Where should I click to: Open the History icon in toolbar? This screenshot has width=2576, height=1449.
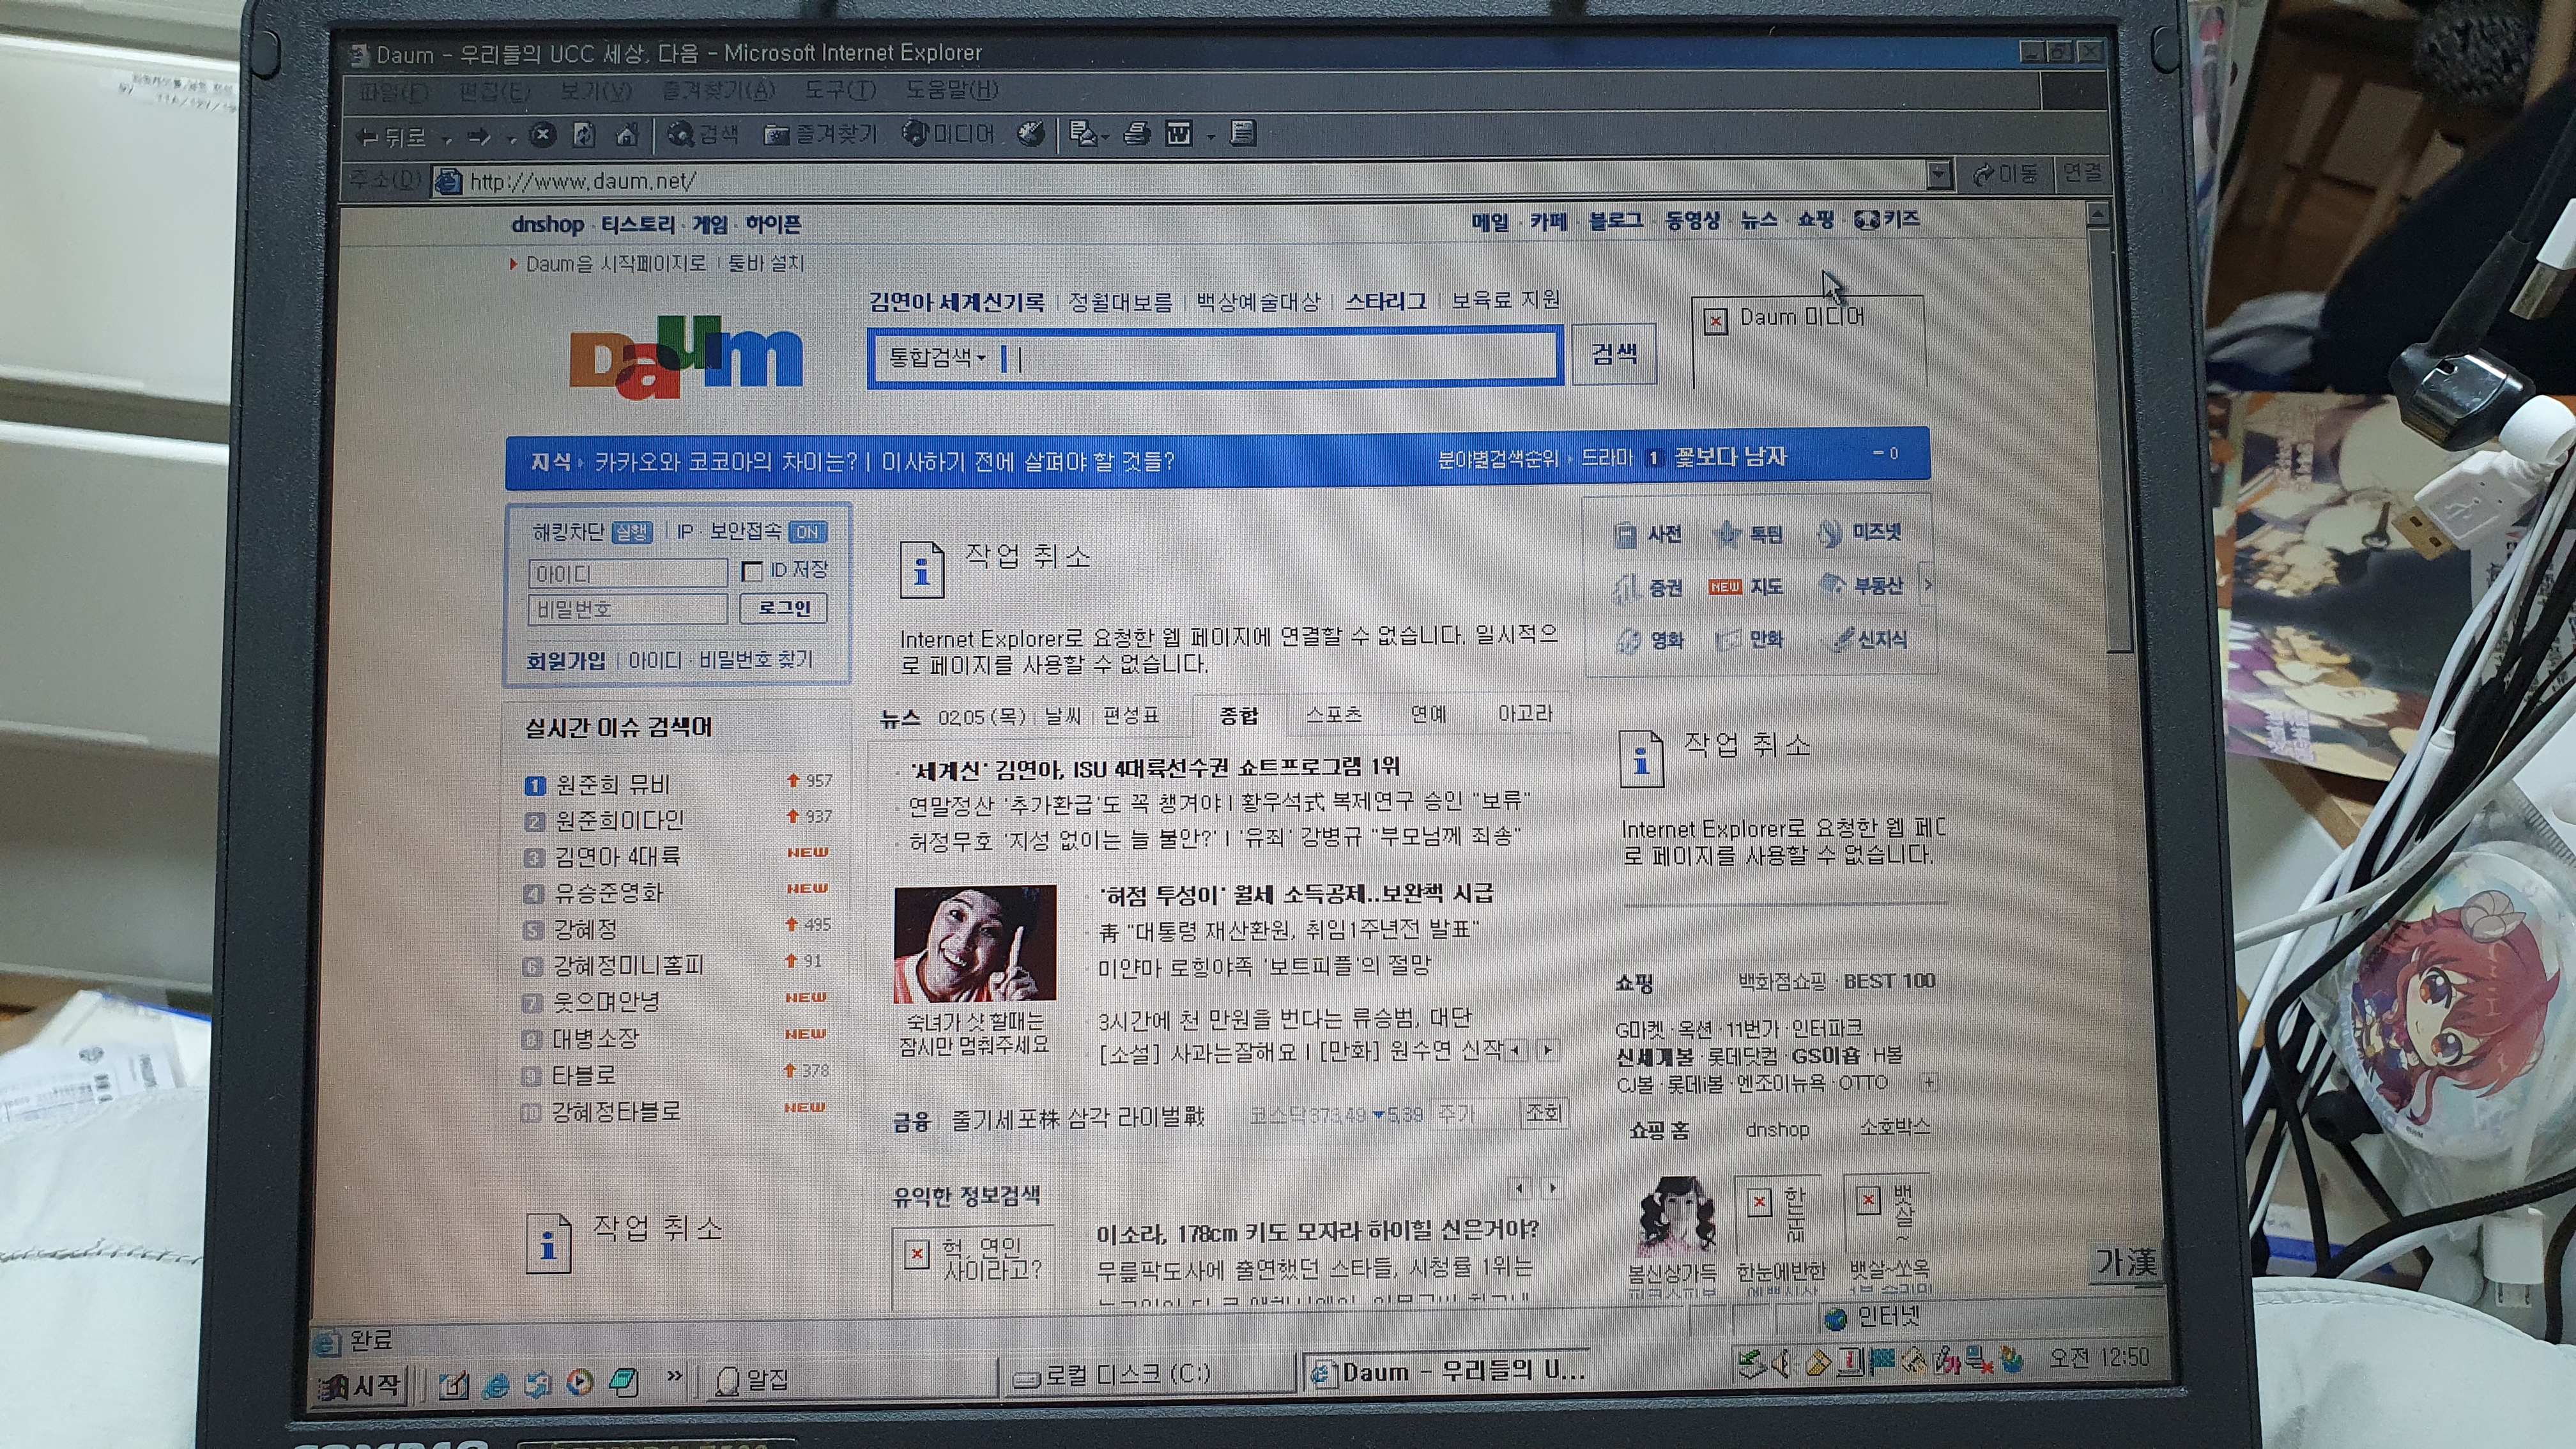coord(1031,133)
